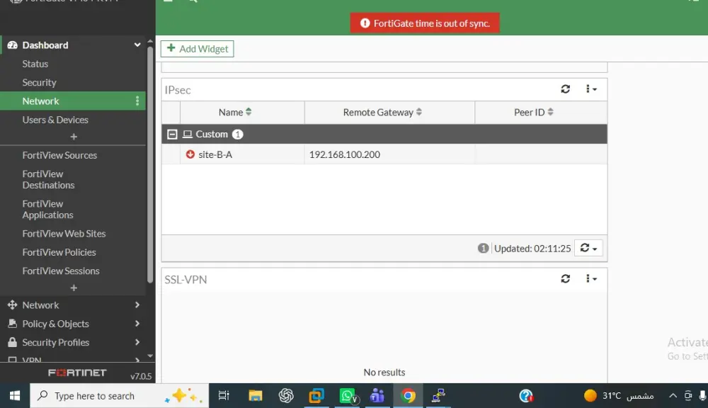This screenshot has height=408, width=708.
Task: Switch to Google Chrome in the taskbar
Action: coord(408,396)
